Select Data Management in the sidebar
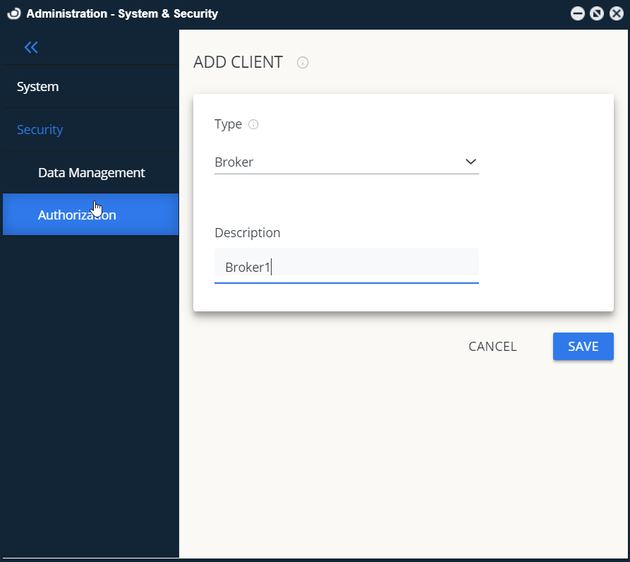This screenshot has width=630, height=562. [x=92, y=172]
